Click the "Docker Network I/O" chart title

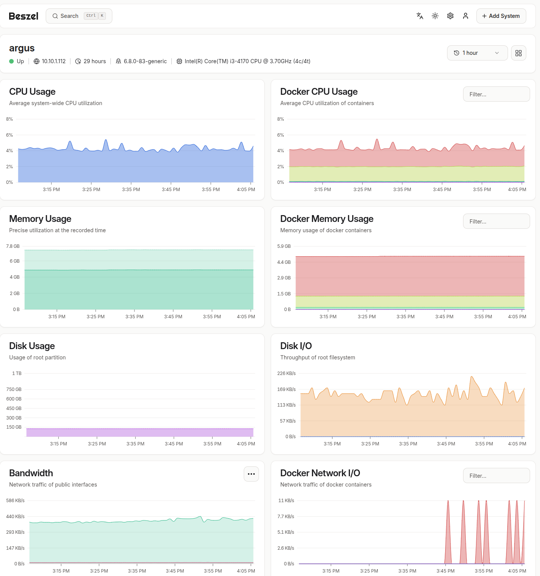point(320,473)
